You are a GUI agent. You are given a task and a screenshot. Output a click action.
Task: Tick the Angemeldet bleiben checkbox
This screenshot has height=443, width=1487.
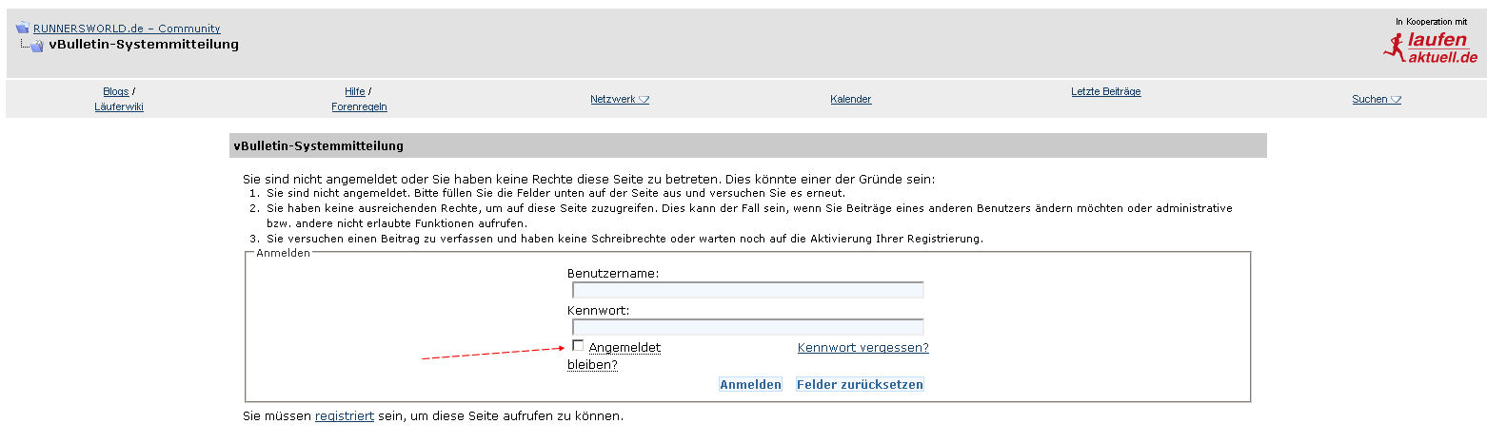click(578, 346)
